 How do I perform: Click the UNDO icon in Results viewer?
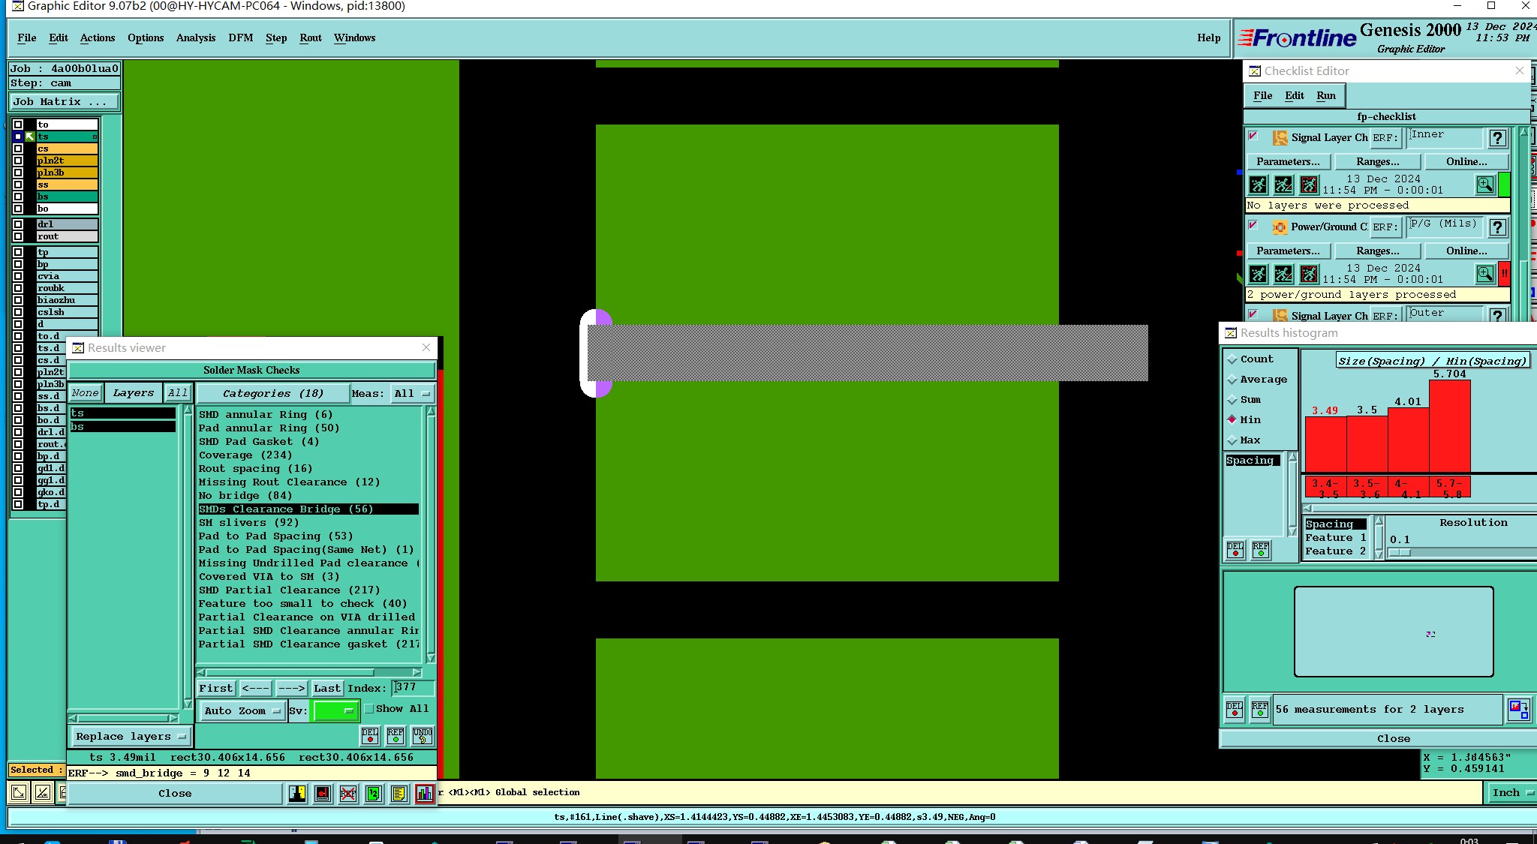[x=423, y=735]
